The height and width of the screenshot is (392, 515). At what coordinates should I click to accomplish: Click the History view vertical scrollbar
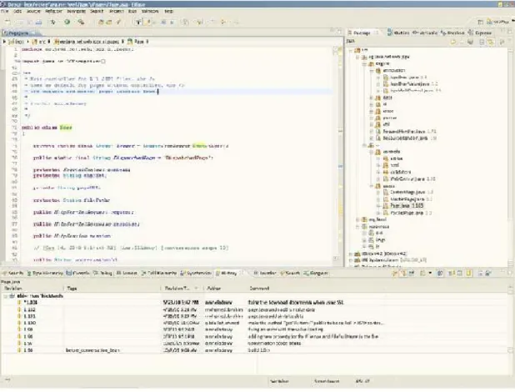pyautogui.click(x=510, y=319)
